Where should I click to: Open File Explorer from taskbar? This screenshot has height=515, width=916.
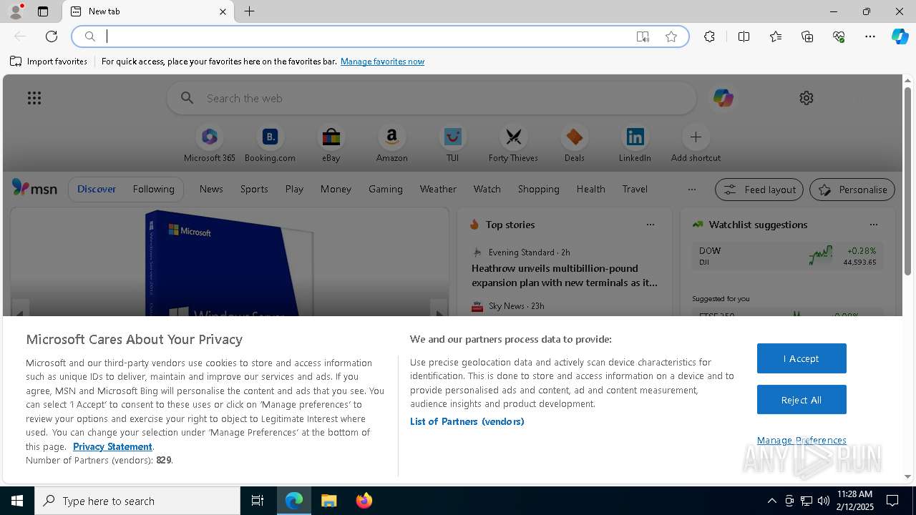pyautogui.click(x=329, y=501)
